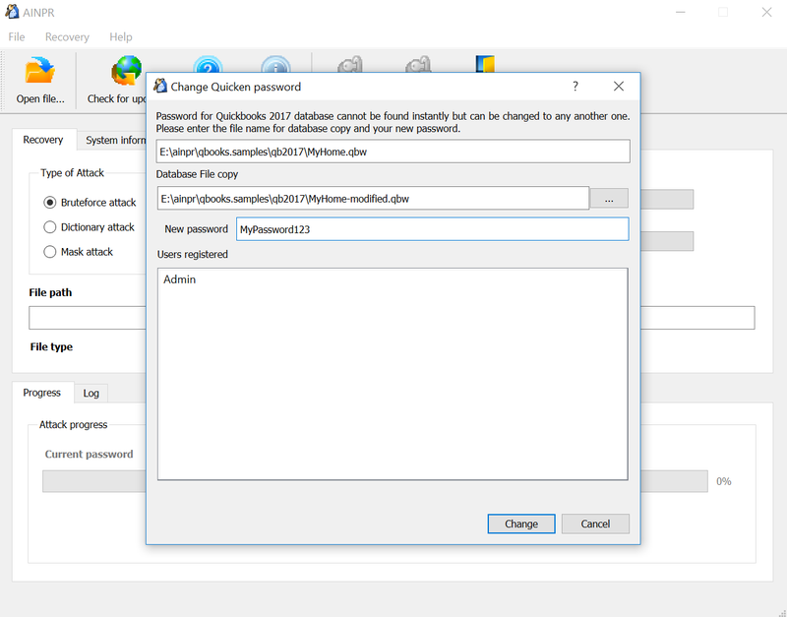Click the Cancel button
787x617 pixels.
595,524
